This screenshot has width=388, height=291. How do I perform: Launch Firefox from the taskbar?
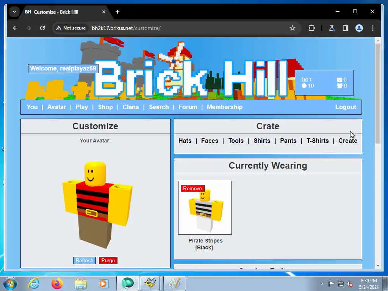pos(57,283)
